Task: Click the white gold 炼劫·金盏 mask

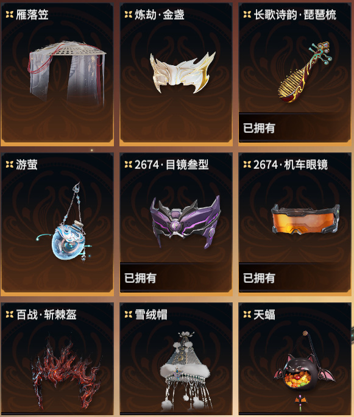Action: tap(183, 73)
